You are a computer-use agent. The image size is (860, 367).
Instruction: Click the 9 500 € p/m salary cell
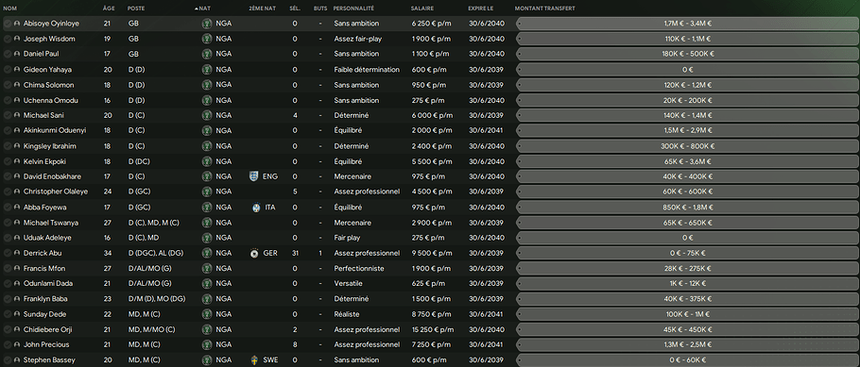431,253
